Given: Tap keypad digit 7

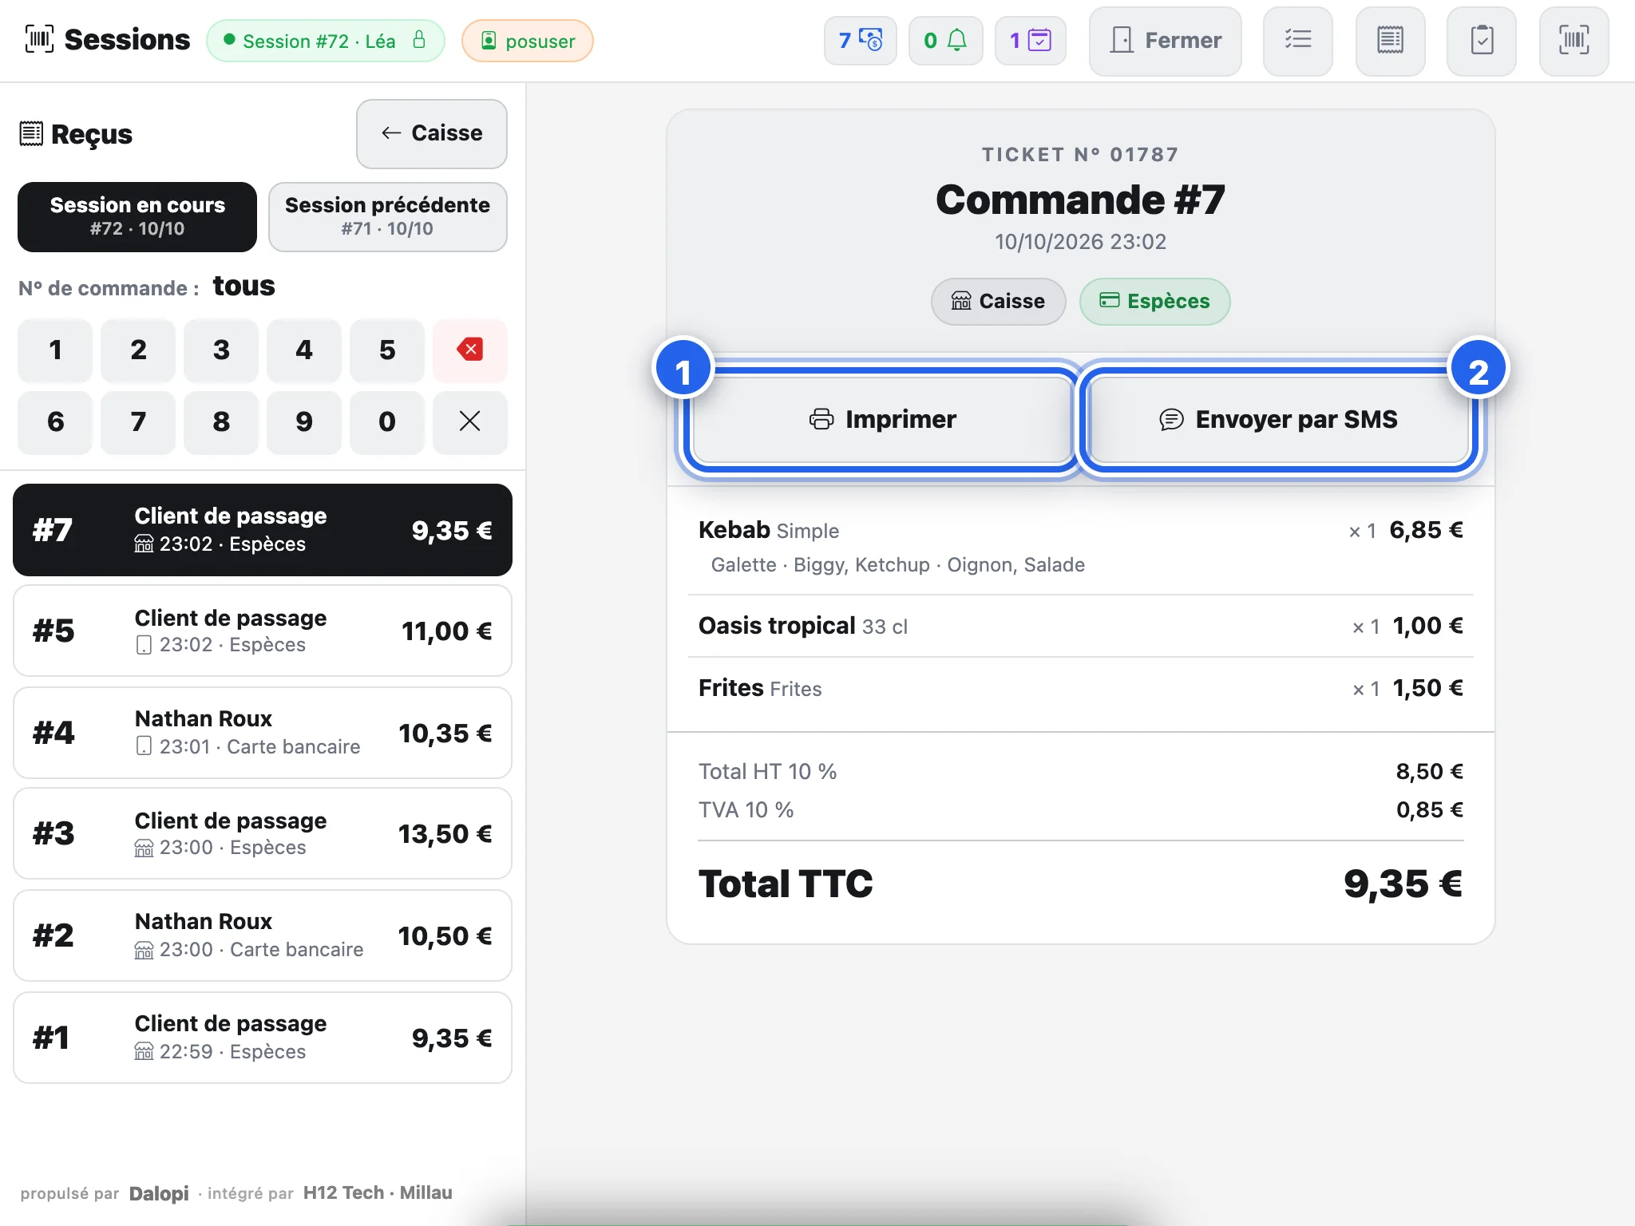Looking at the screenshot, I should click(x=138, y=421).
